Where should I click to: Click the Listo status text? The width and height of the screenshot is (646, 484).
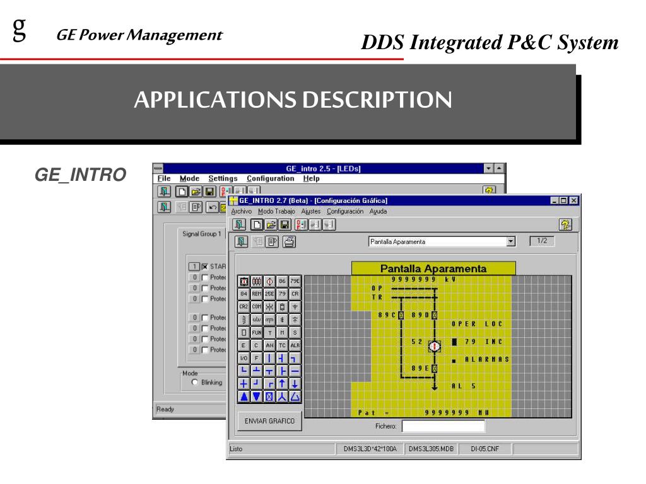[x=236, y=449]
